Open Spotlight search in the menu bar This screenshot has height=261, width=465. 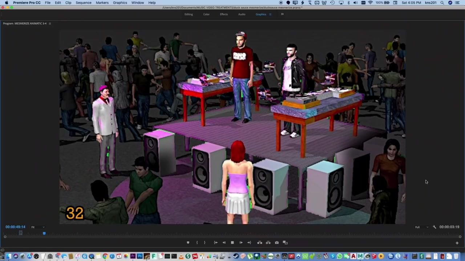click(x=442, y=3)
